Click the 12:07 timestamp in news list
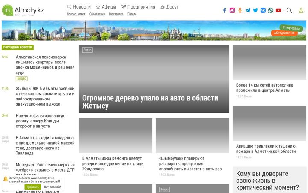This screenshot has height=193, width=308. click(5, 57)
